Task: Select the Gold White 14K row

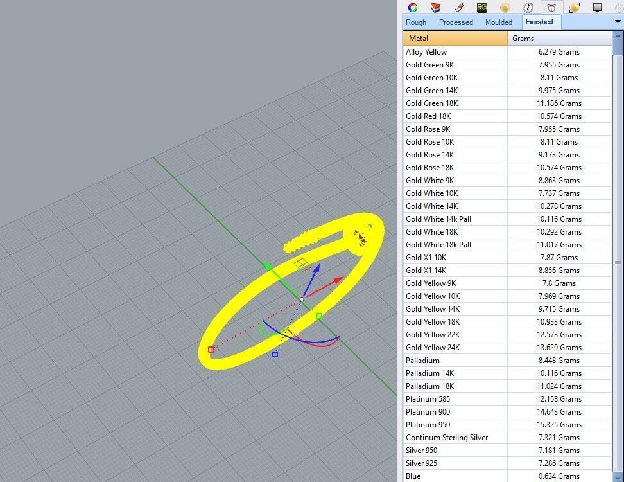Action: (x=507, y=206)
